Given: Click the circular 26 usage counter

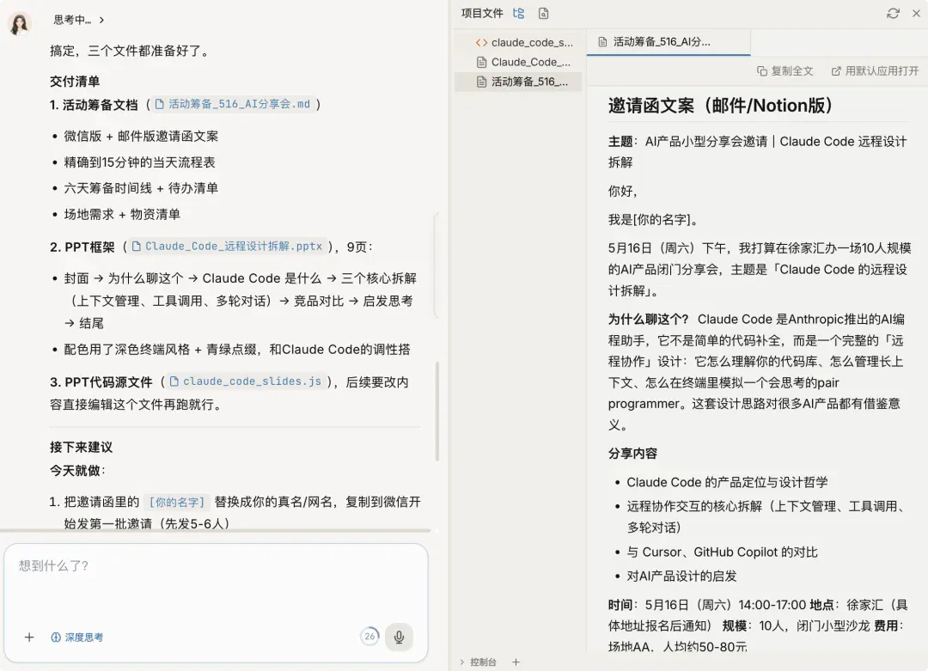Looking at the screenshot, I should (x=369, y=637).
